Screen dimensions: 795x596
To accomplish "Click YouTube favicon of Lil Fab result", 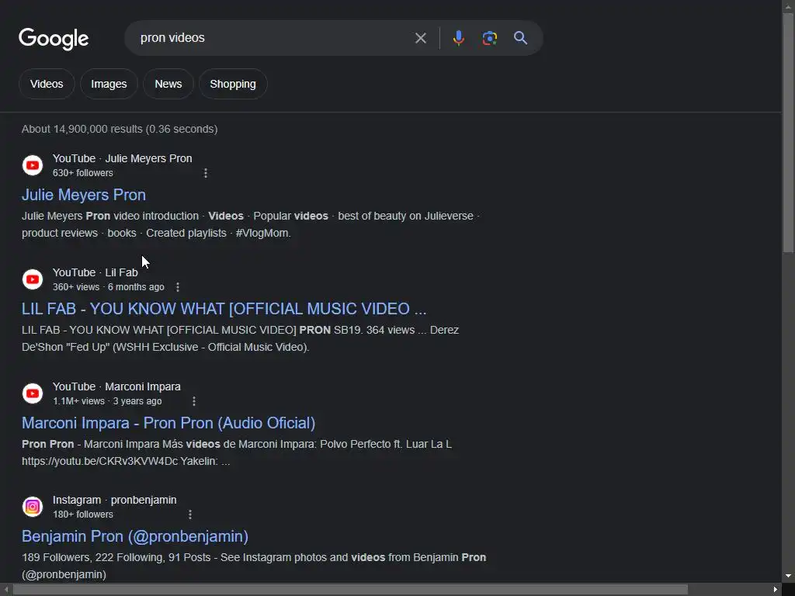I will click(x=33, y=279).
